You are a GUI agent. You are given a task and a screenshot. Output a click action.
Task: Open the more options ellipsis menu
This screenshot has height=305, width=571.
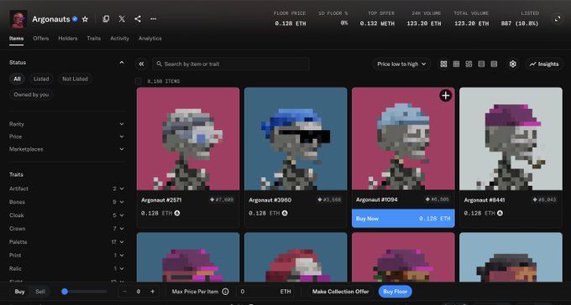click(154, 19)
